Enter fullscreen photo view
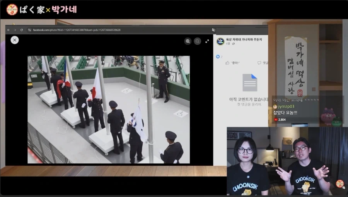The width and height of the screenshot is (348, 197). click(207, 41)
